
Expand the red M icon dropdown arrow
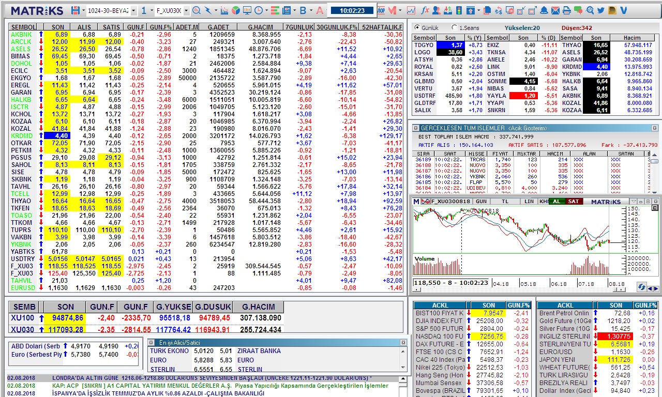[400, 10]
